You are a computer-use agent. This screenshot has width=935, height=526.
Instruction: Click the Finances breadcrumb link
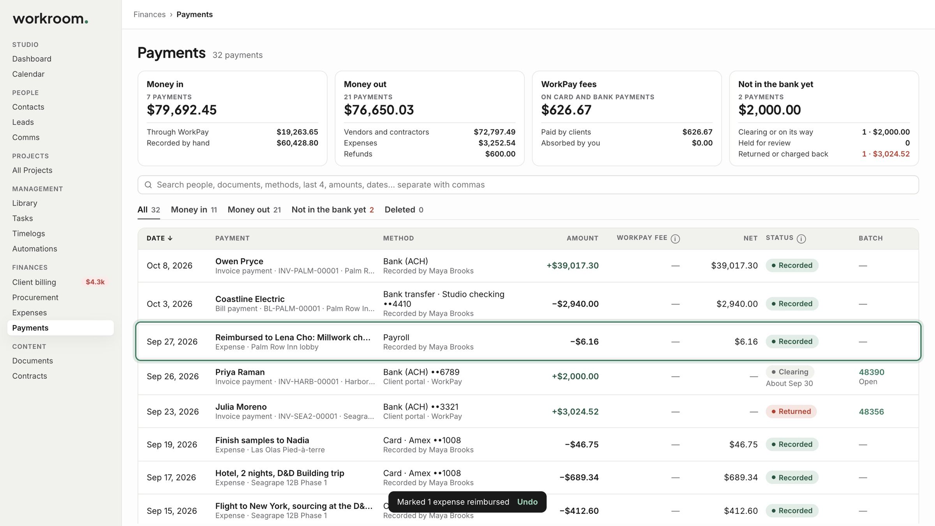pyautogui.click(x=149, y=14)
